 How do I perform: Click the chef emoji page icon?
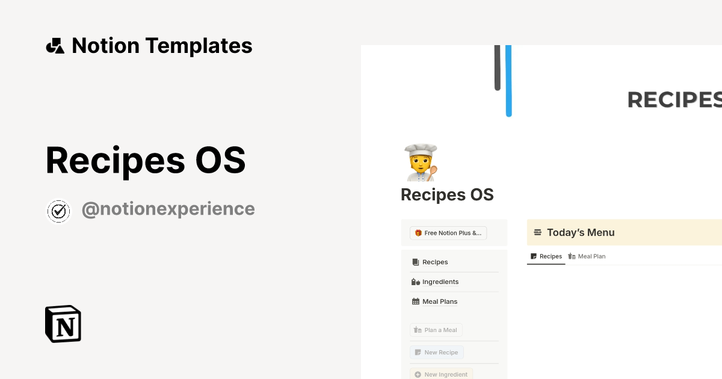point(419,162)
